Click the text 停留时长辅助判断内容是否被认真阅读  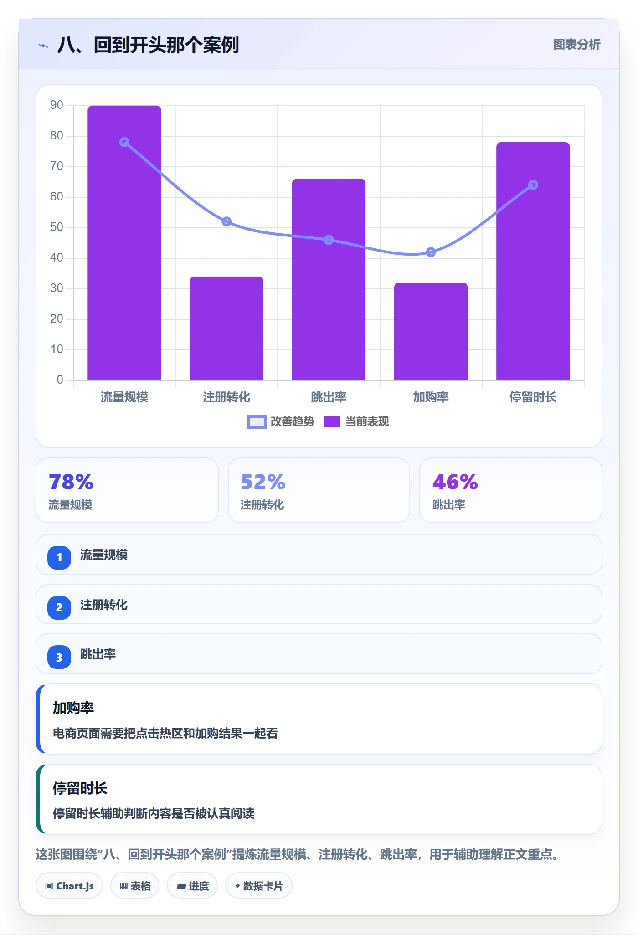pos(154,813)
